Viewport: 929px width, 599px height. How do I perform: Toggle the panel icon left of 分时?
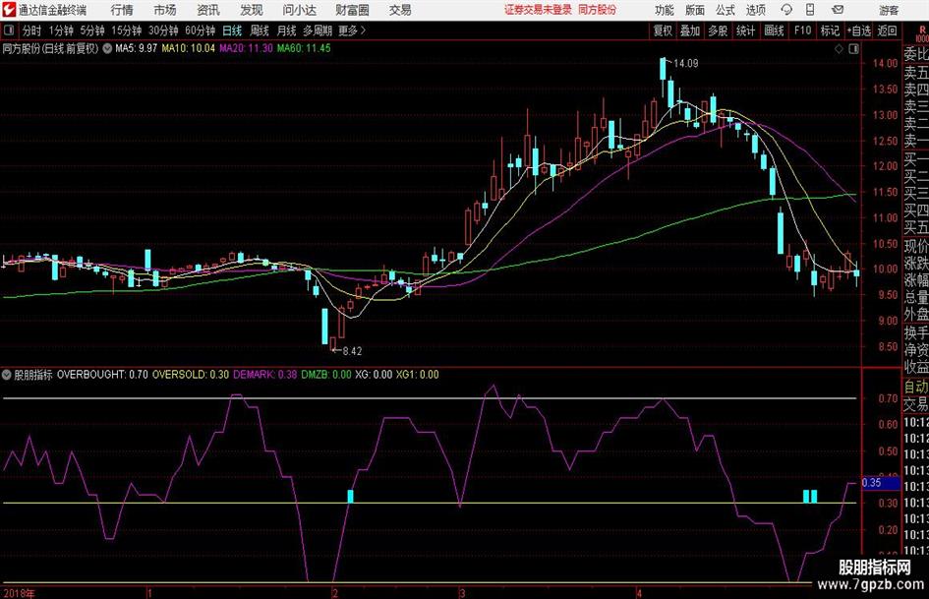coord(8,30)
